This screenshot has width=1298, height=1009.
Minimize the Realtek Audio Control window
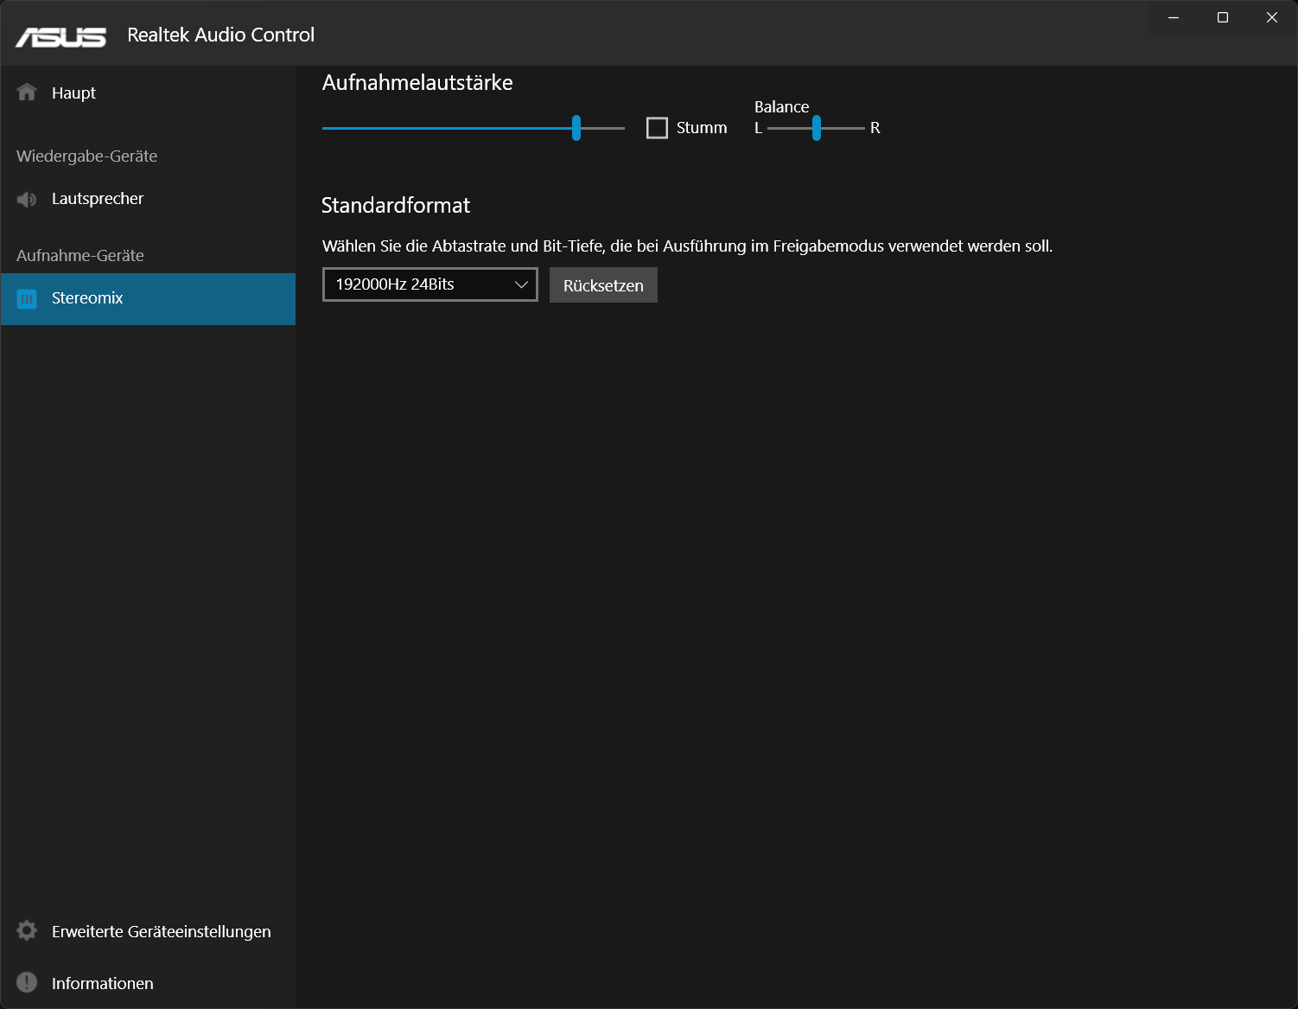(1174, 17)
